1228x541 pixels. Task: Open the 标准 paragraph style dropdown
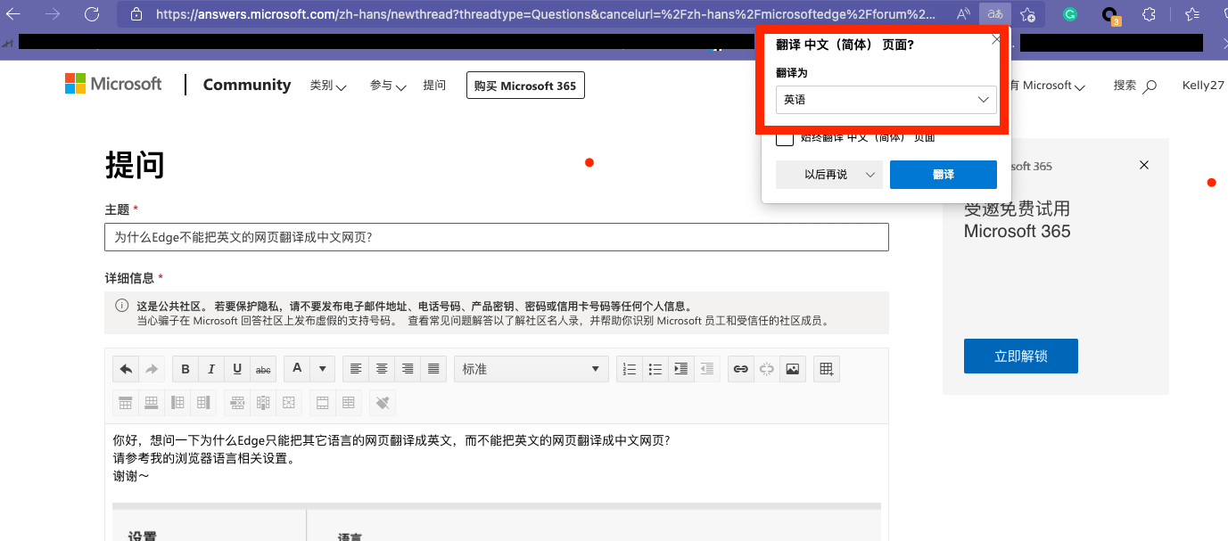[x=531, y=368]
